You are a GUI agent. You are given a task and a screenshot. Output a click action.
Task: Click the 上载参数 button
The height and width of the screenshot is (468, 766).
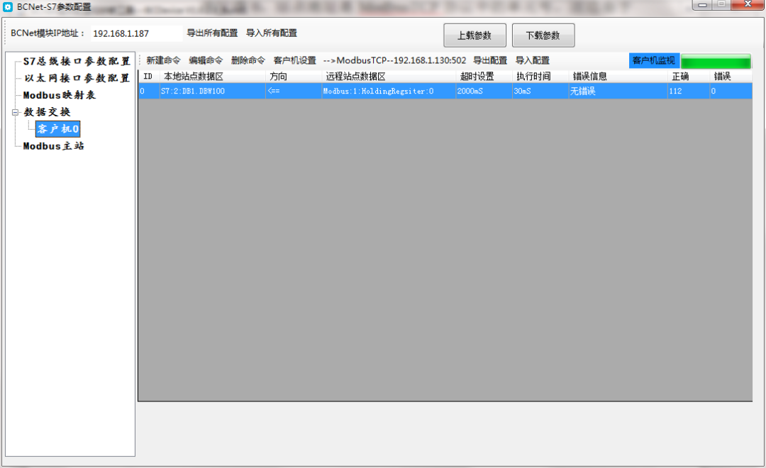[x=474, y=35]
